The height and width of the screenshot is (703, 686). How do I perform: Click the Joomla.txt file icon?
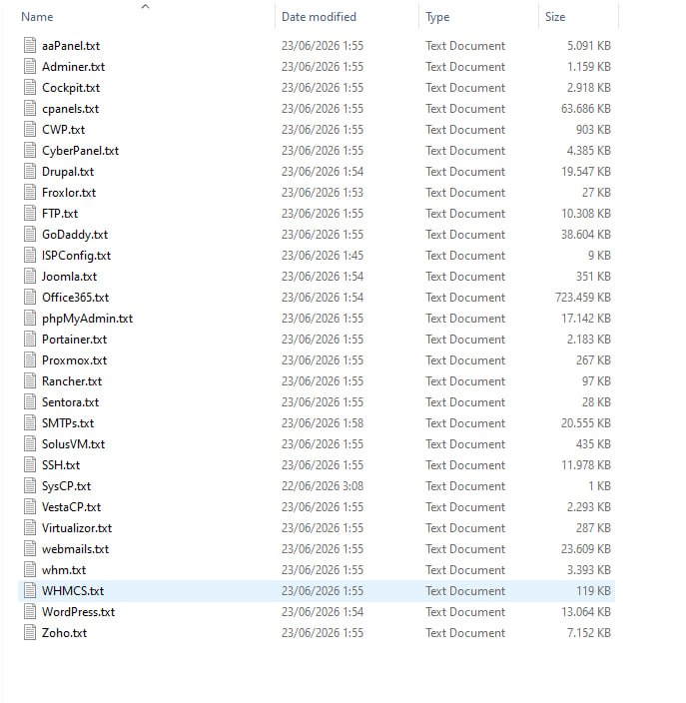point(30,277)
